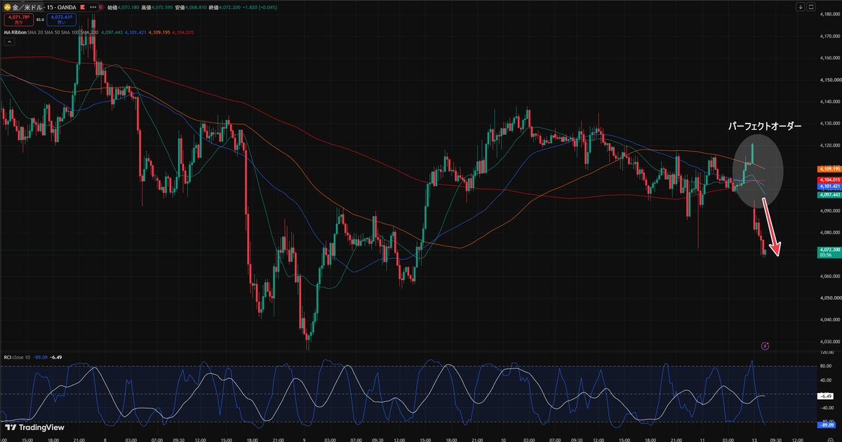Click the 4,180.000 price scale label
This screenshot has height=442, width=842.
point(830,15)
